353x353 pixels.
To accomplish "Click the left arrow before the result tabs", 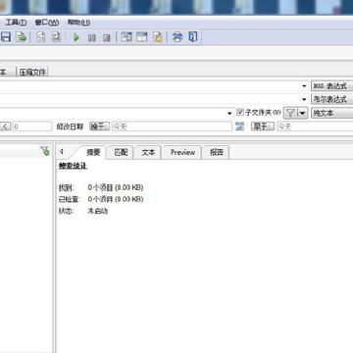I will point(62,152).
